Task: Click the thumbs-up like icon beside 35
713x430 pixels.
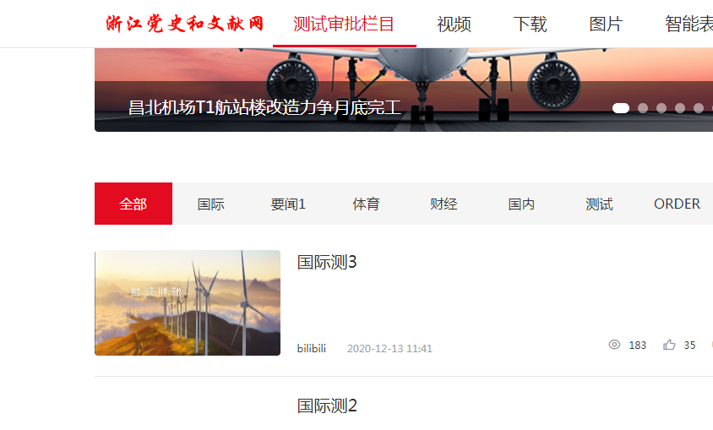Action: (669, 345)
